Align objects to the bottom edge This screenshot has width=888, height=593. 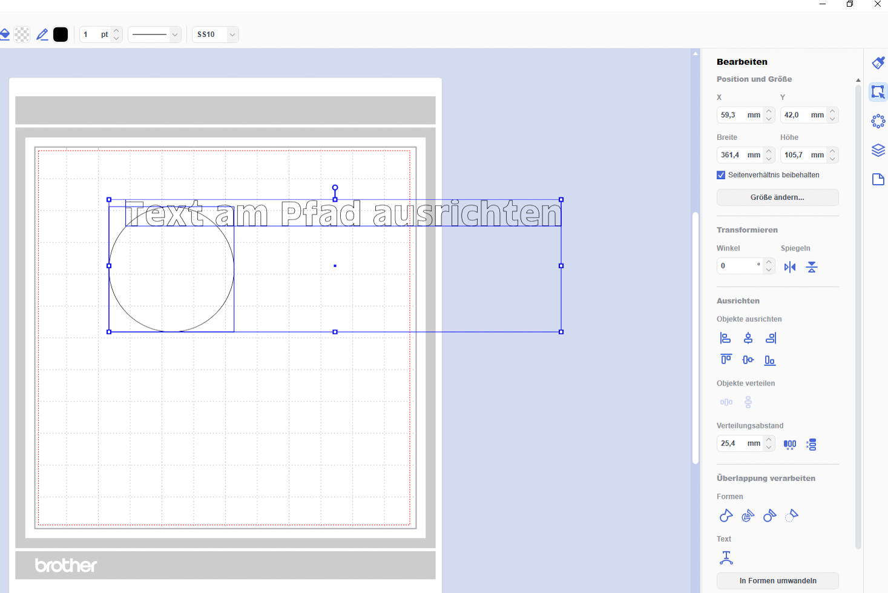(769, 360)
